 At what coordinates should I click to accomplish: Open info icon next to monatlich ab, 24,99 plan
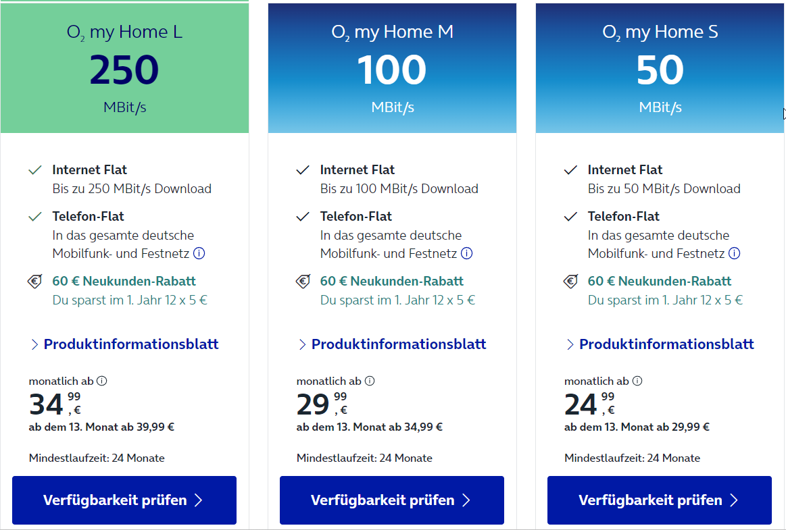pos(637,381)
